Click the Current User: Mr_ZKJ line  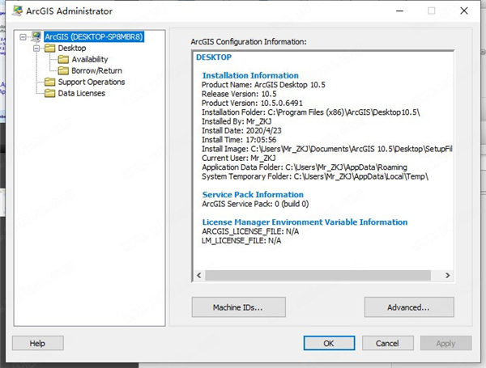(239, 159)
